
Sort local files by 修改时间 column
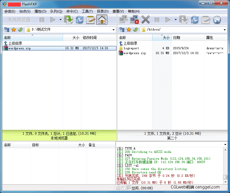[x=99, y=38]
